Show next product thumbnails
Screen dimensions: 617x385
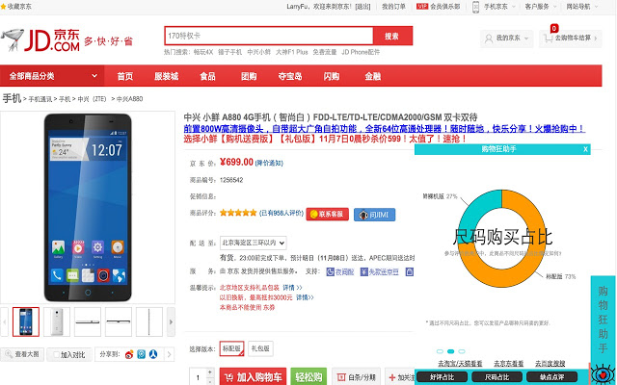[x=171, y=321]
